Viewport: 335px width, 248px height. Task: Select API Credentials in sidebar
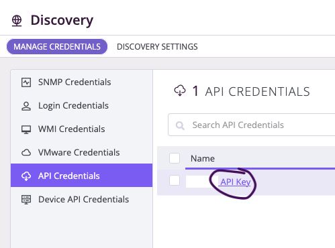pos(82,176)
